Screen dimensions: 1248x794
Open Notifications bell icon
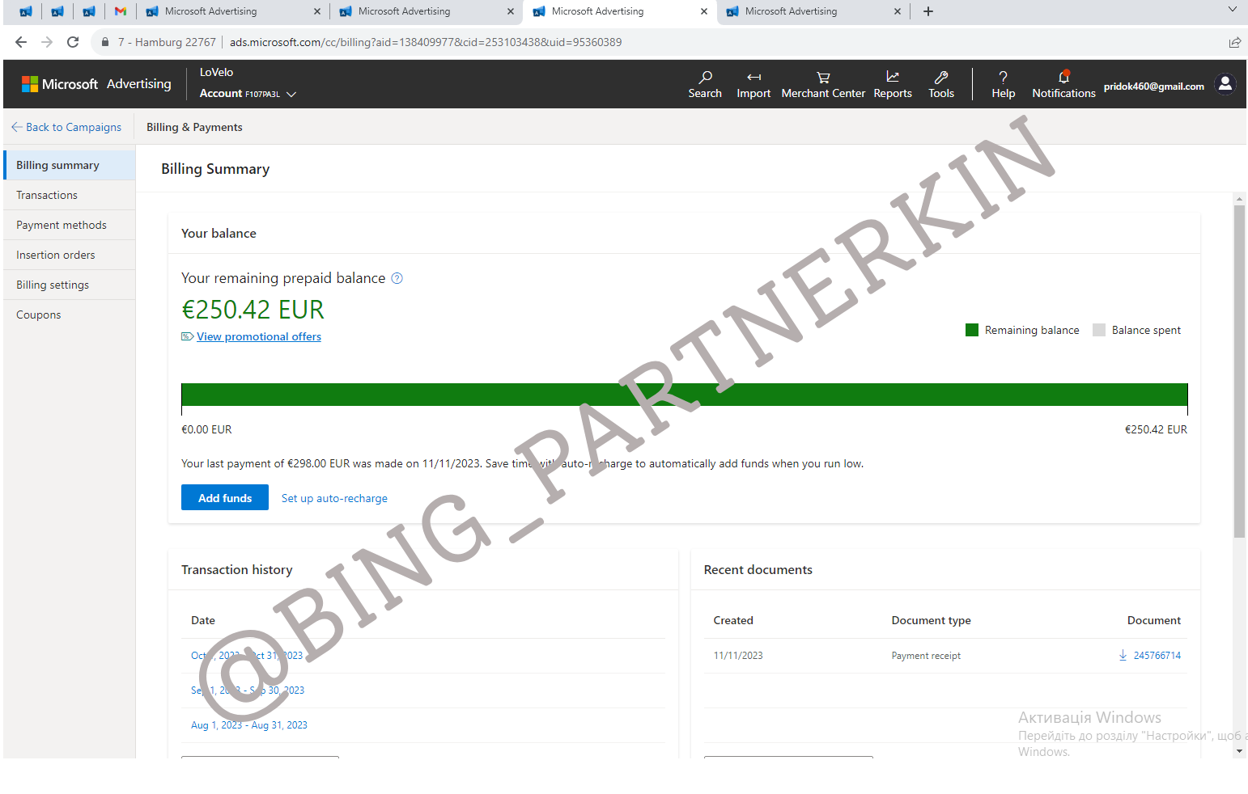click(1063, 78)
